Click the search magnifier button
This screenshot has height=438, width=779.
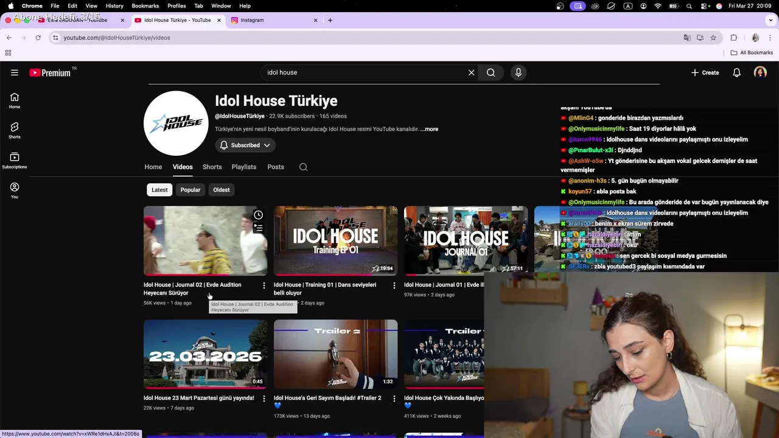coord(491,72)
